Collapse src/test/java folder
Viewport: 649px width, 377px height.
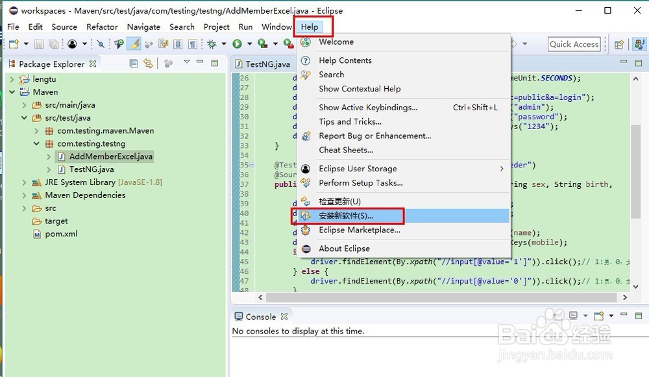click(x=24, y=118)
